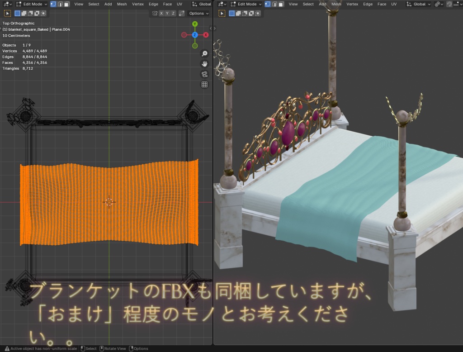Image resolution: width=463 pixels, height=352 pixels.
Task: Toggle Z axis mirror in the header
Action: [173, 13]
